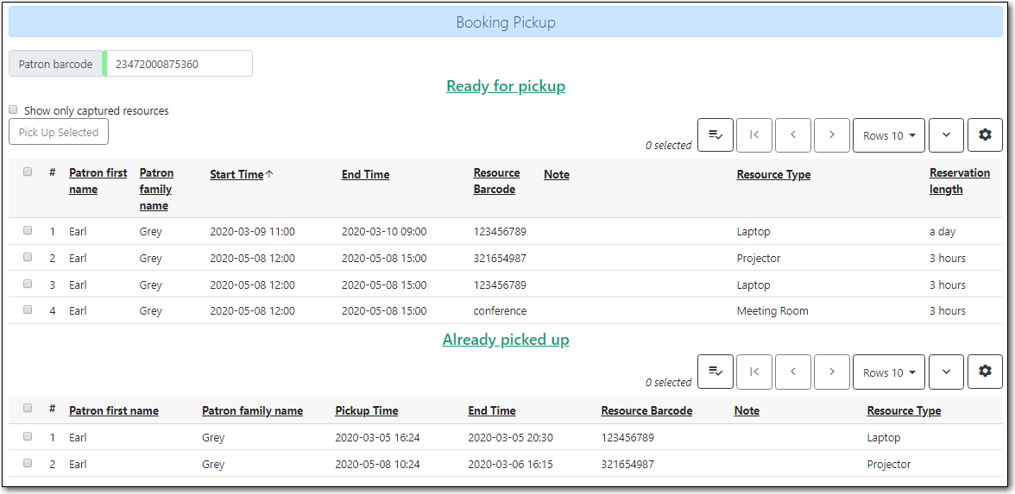
Task: Open the Ready for pickup heading link
Action: [506, 86]
